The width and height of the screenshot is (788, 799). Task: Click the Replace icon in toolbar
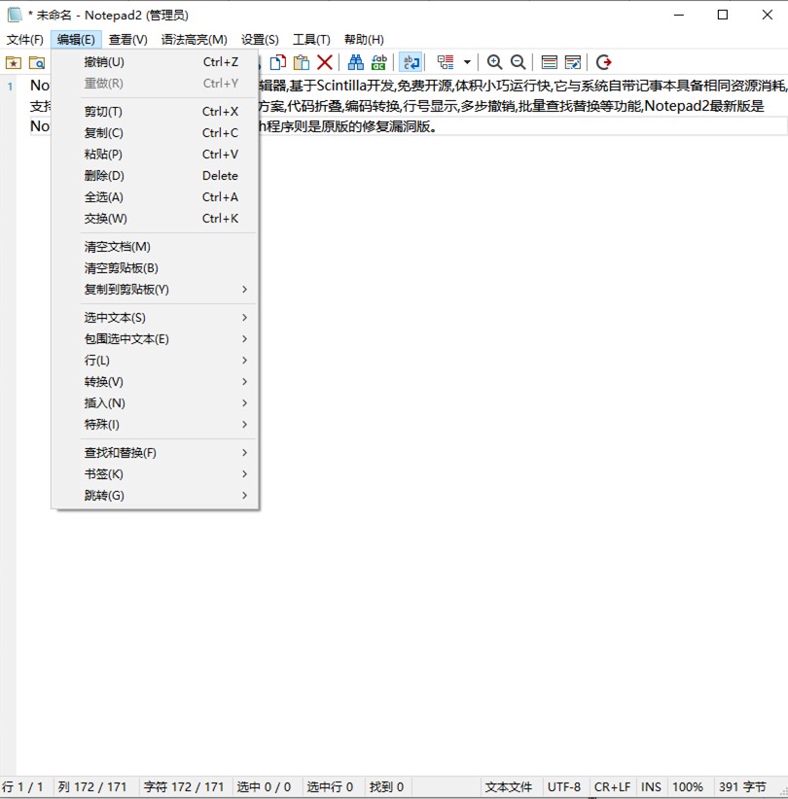[379, 62]
